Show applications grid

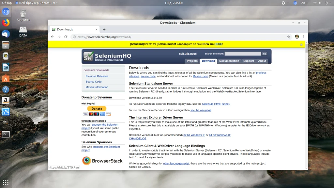[6, 182]
